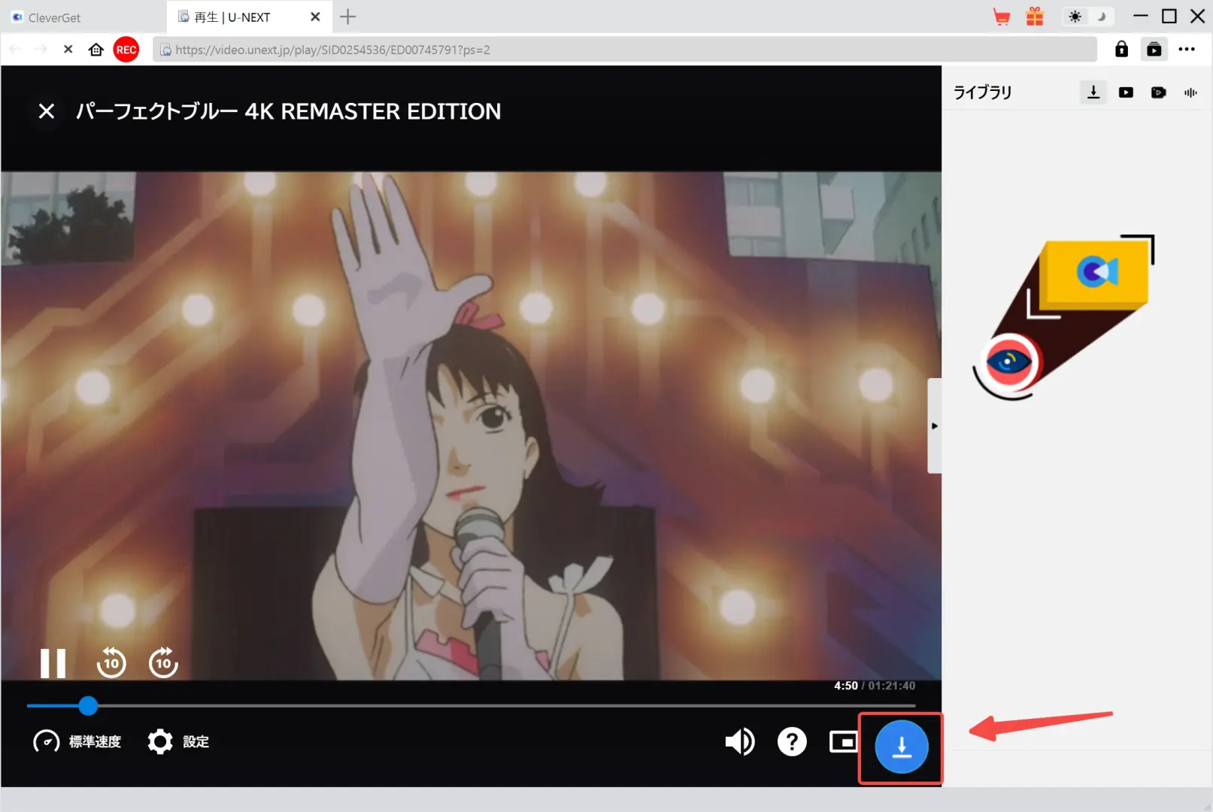
Task: Open the shopping cart icon
Action: [1002, 17]
